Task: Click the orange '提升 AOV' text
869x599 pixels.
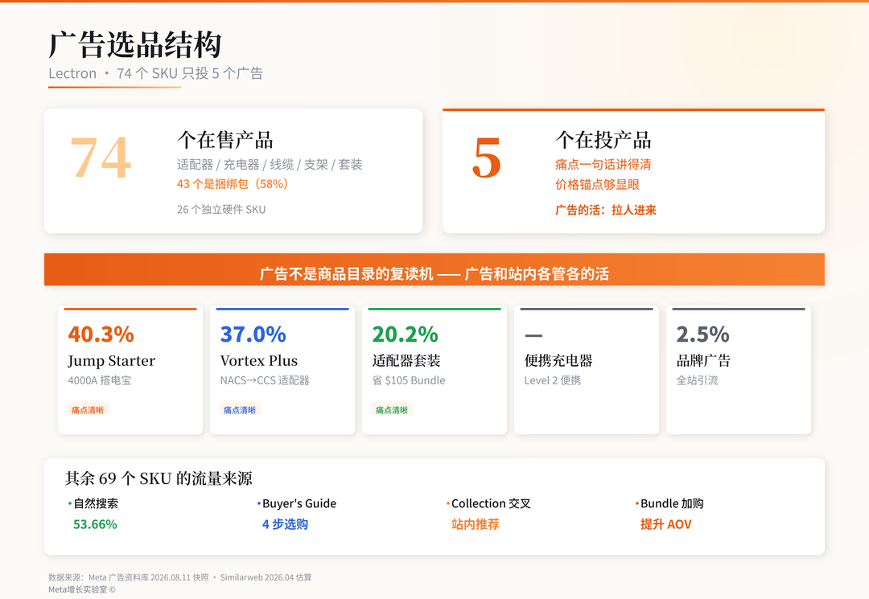Action: (666, 524)
